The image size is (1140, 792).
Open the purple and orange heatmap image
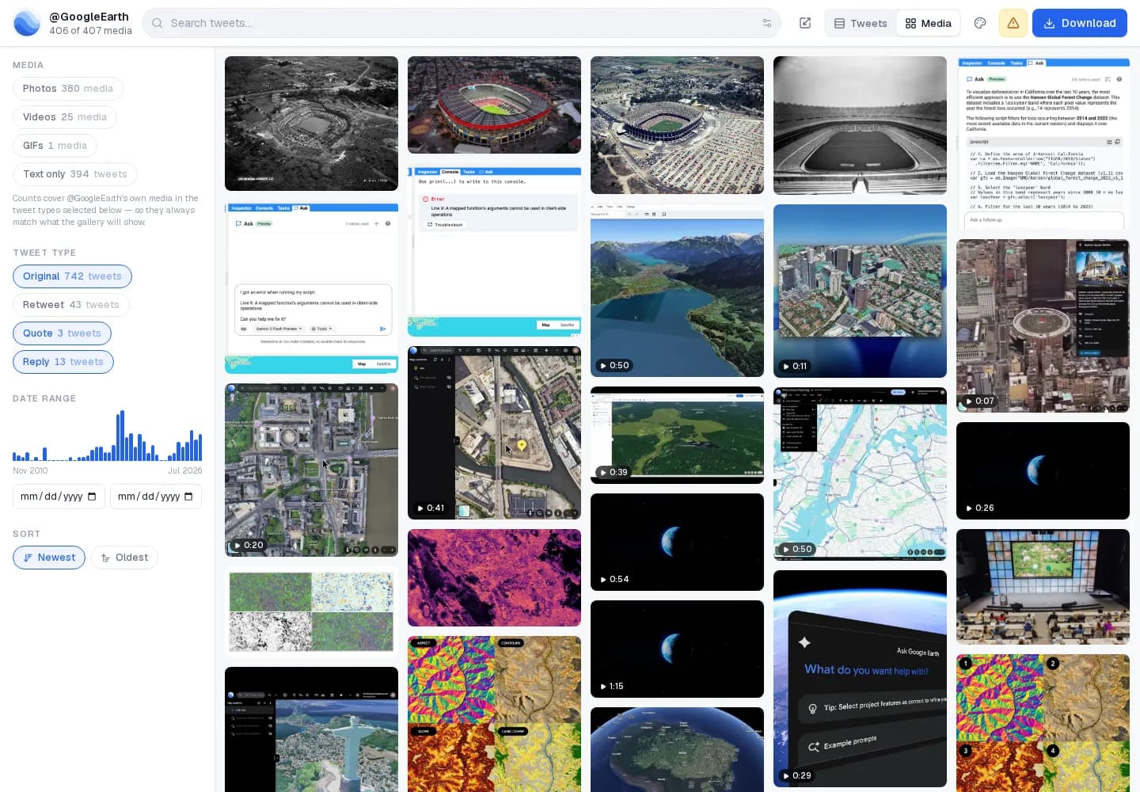tap(494, 577)
